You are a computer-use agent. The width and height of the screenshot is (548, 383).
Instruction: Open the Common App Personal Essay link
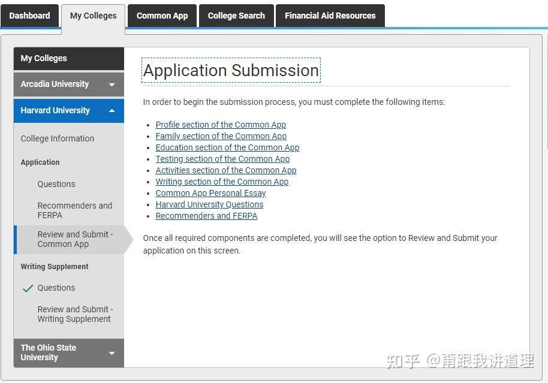coord(210,193)
